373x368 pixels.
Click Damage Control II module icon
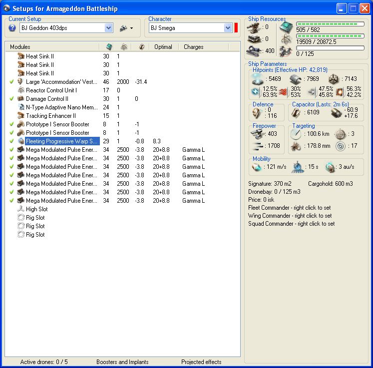(x=21, y=99)
